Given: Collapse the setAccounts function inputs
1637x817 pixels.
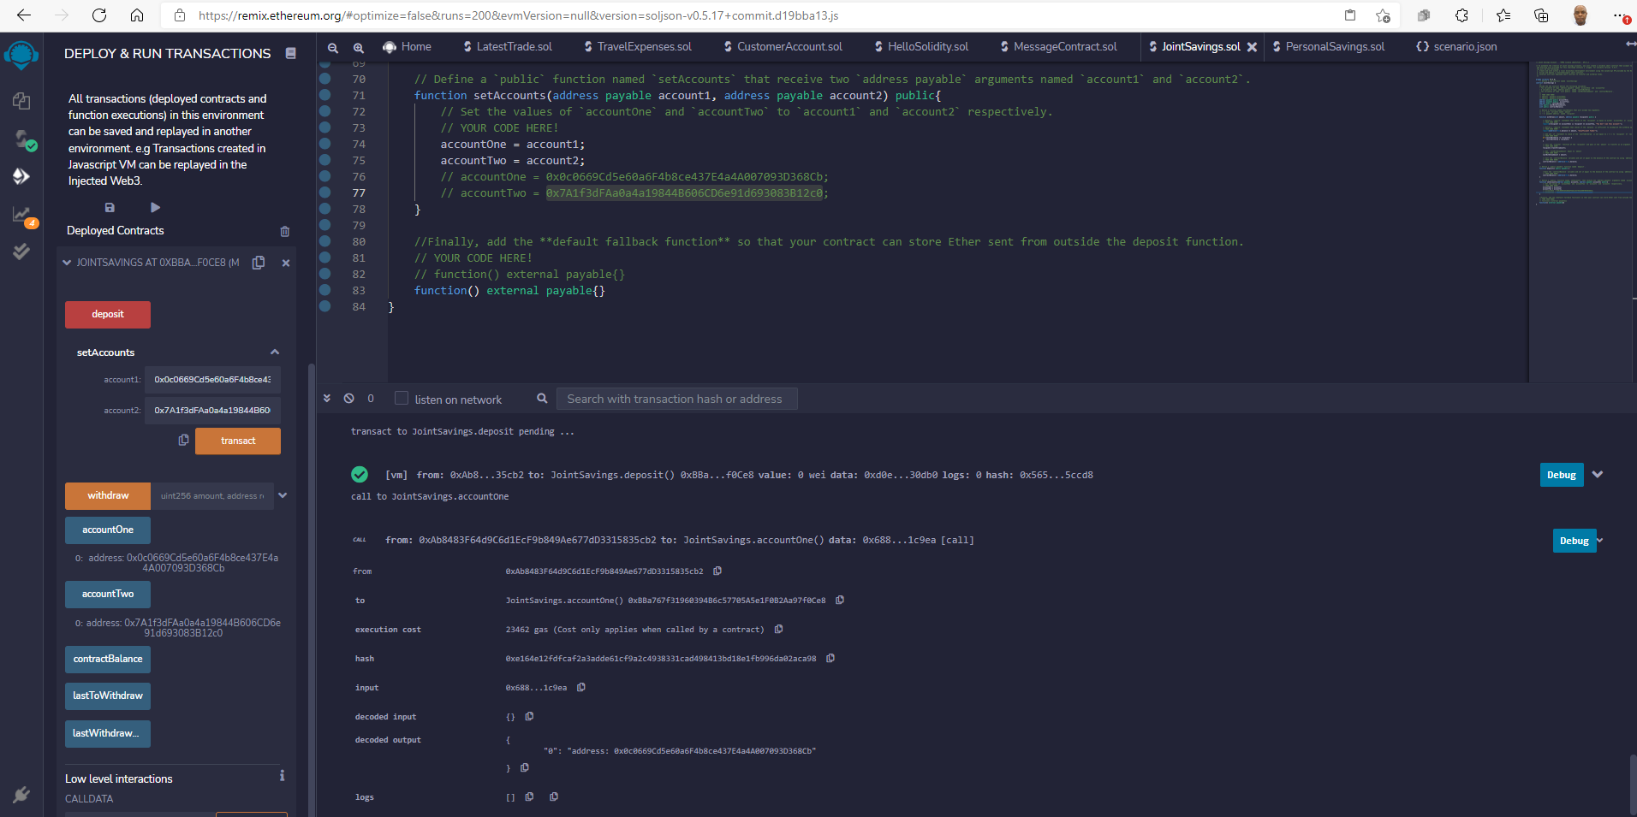Looking at the screenshot, I should [274, 352].
